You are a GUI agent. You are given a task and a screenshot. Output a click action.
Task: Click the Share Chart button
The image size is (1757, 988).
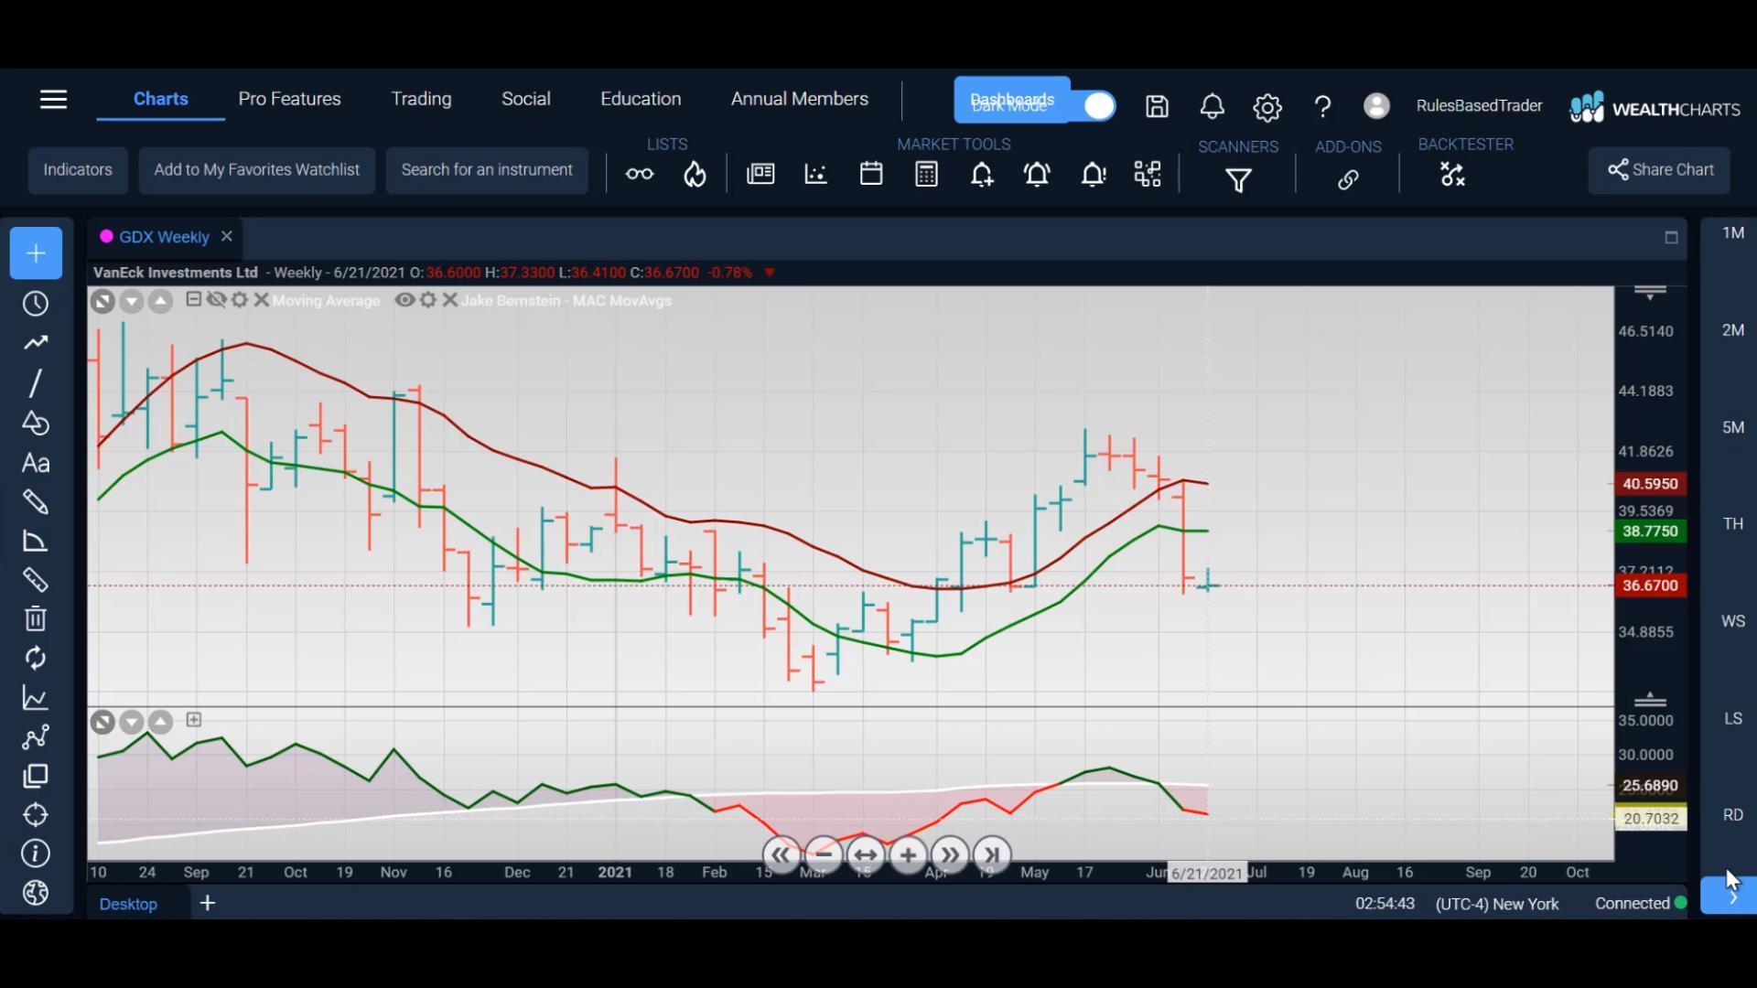(1660, 170)
